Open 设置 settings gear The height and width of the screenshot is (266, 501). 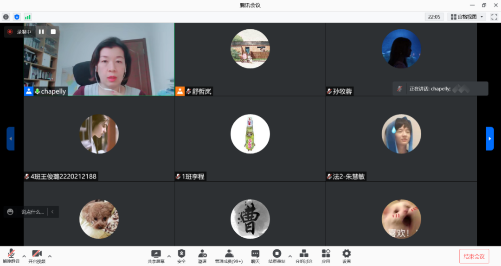[x=347, y=255]
